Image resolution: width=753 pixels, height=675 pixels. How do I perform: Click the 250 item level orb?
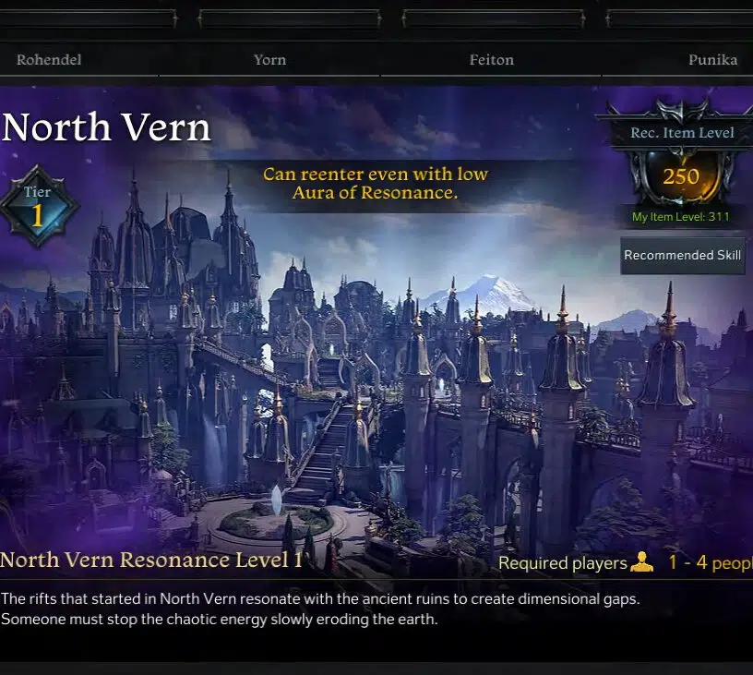681,176
